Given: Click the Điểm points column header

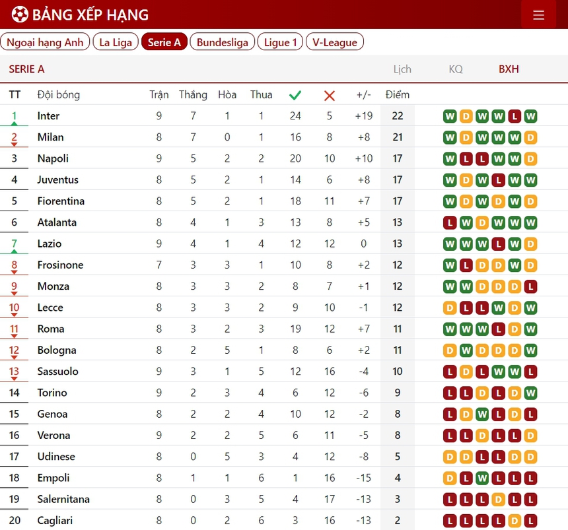Looking at the screenshot, I should click(397, 95).
